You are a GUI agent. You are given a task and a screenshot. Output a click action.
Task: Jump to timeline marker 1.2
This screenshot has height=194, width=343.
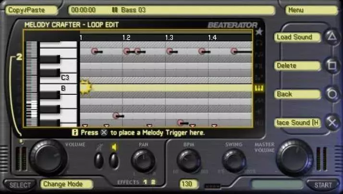[x=126, y=38]
